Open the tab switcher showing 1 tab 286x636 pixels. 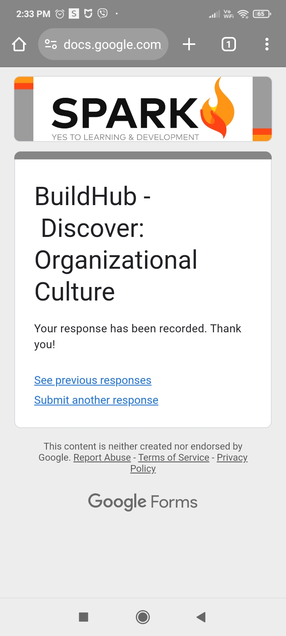[x=228, y=45]
